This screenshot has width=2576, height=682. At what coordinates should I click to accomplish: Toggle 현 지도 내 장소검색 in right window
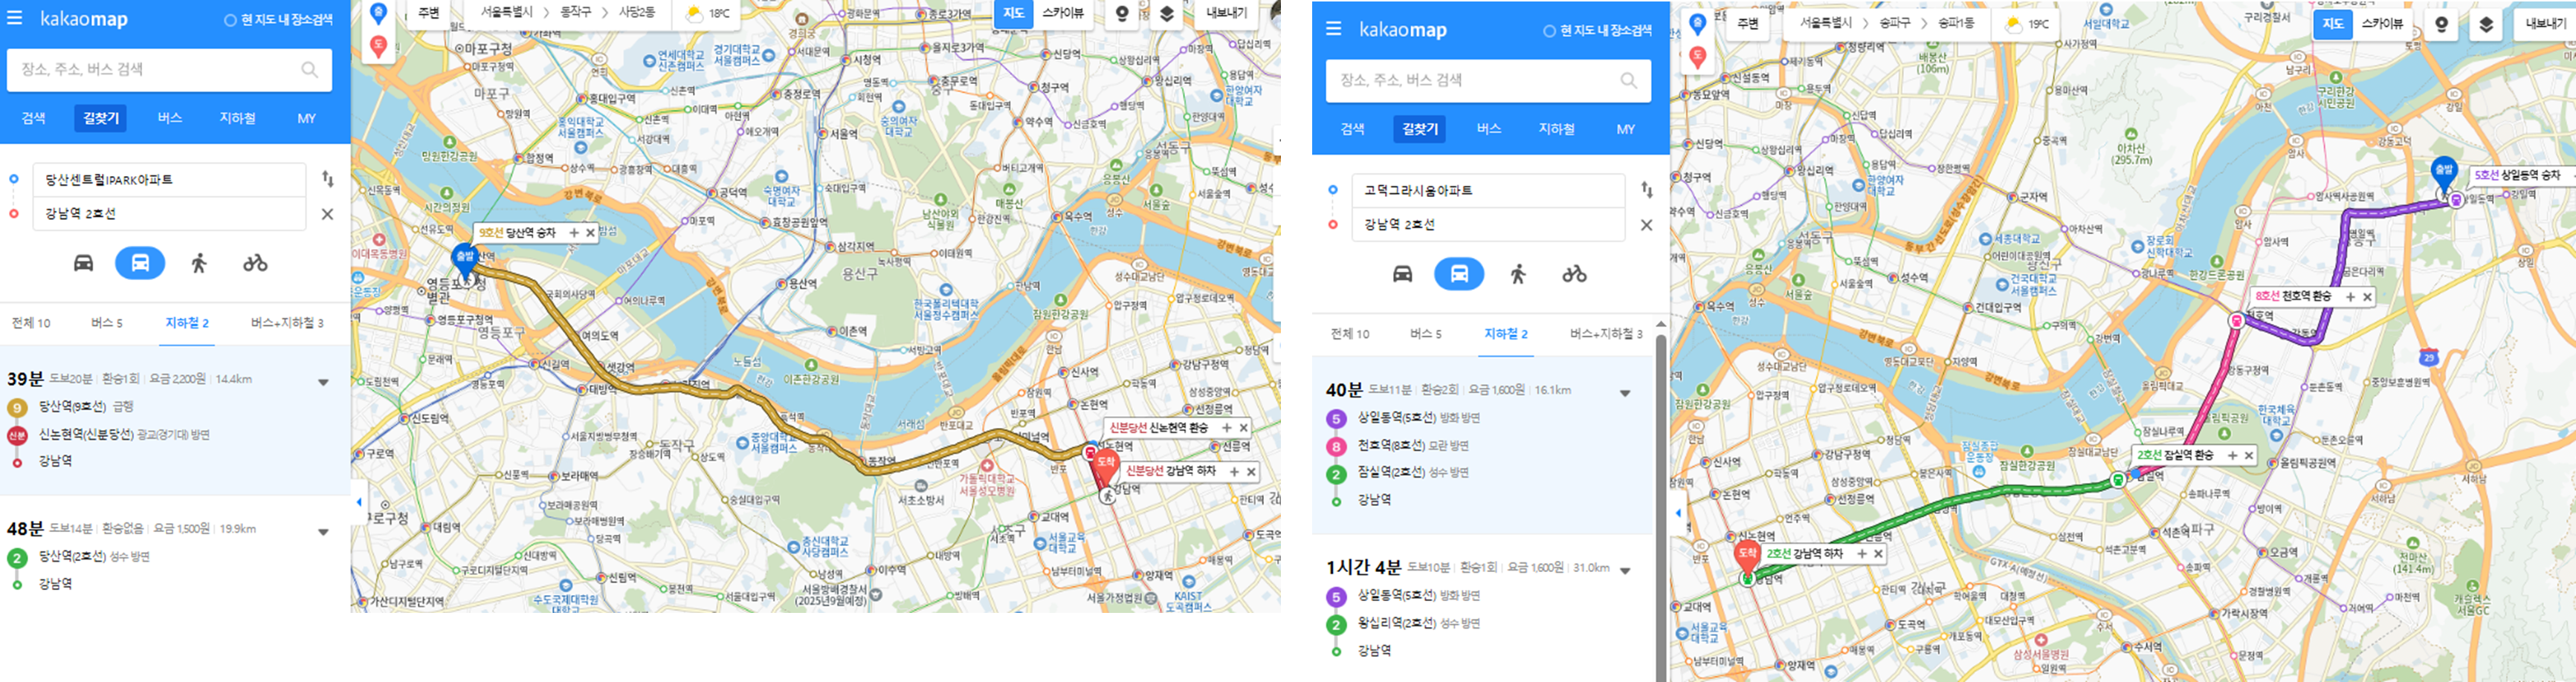coord(1598,31)
